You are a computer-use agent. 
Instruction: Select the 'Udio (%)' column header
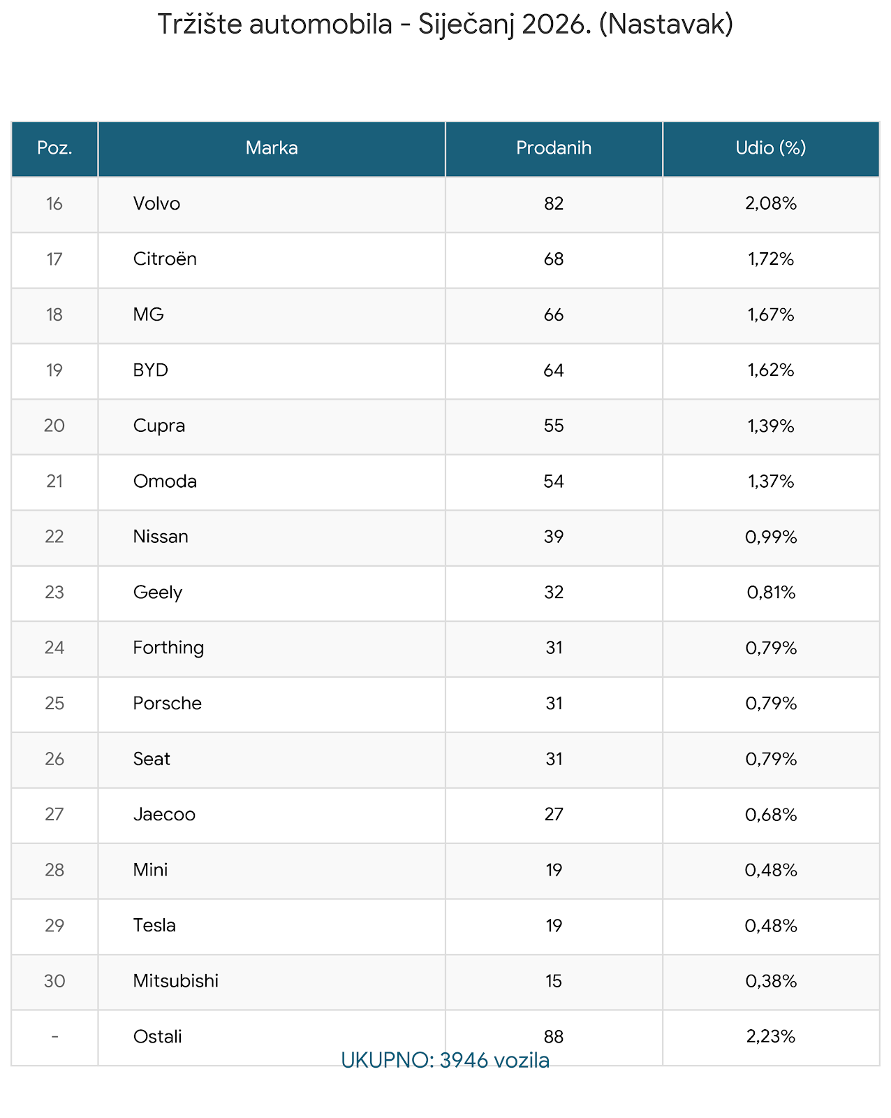click(x=771, y=148)
